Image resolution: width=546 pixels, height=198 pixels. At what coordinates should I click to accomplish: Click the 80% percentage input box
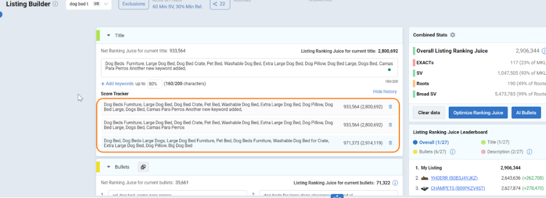(x=154, y=84)
